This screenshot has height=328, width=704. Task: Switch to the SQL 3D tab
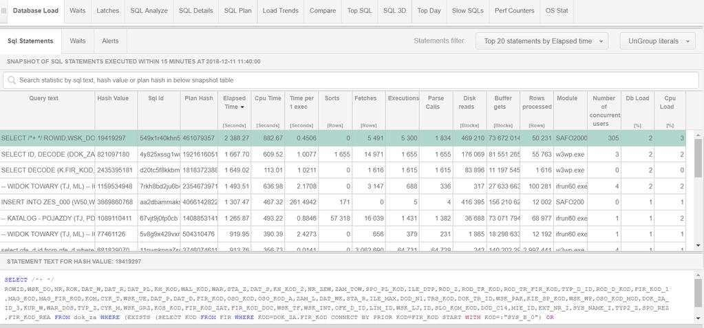coord(394,11)
